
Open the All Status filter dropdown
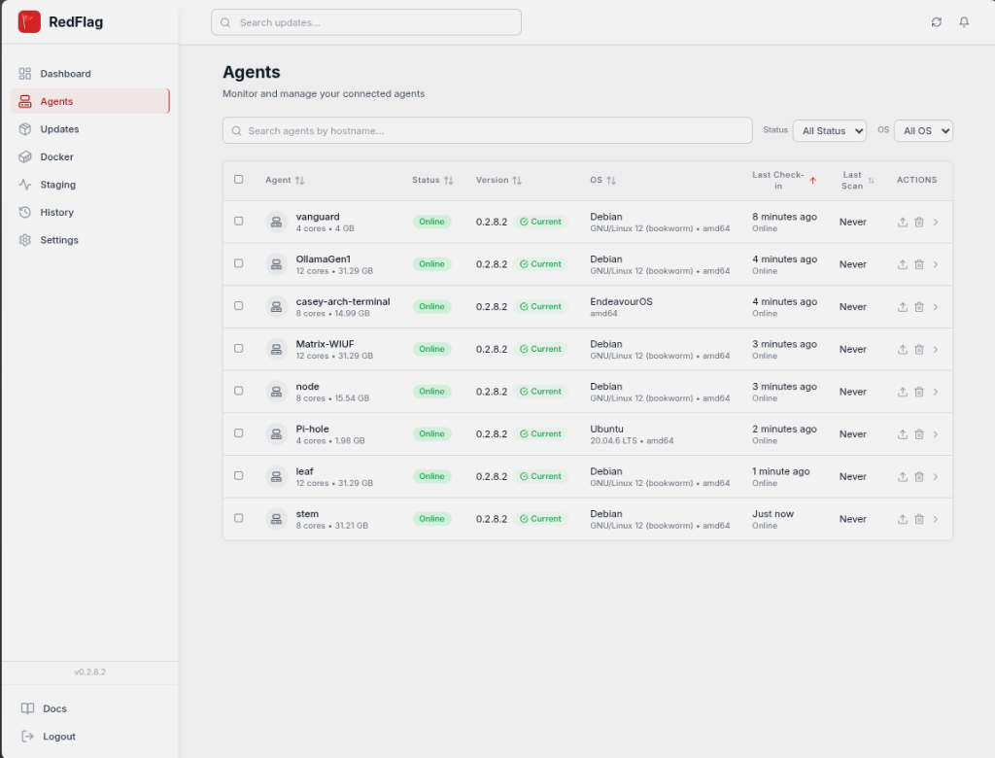pos(830,131)
